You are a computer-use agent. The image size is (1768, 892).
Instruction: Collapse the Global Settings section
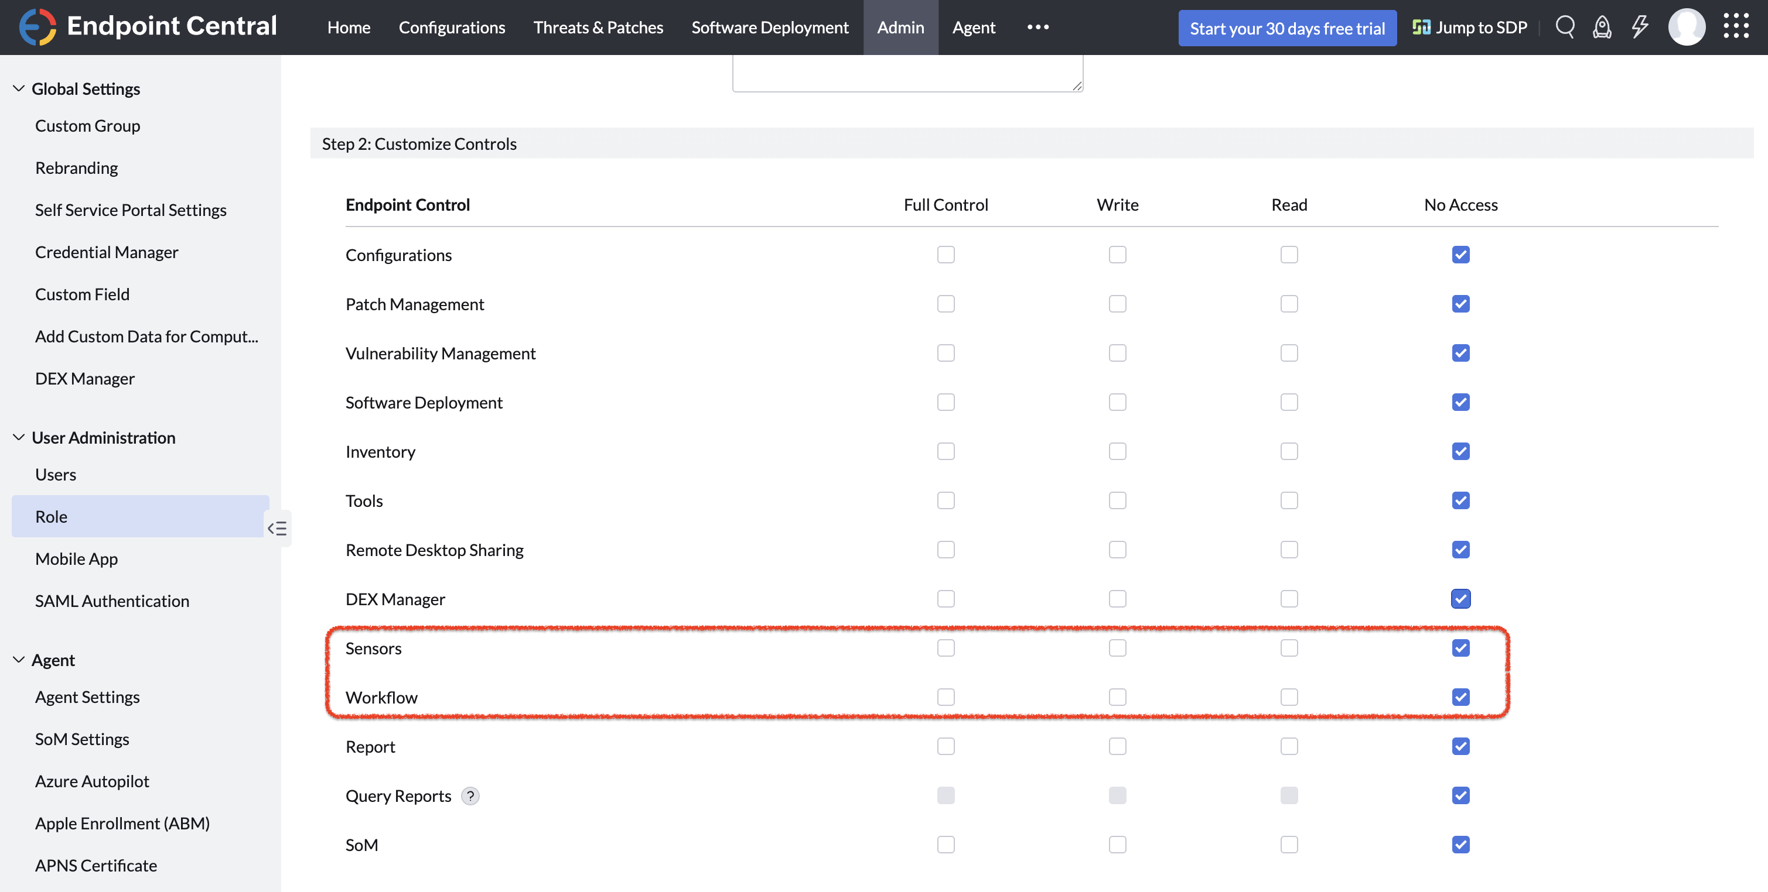(19, 88)
